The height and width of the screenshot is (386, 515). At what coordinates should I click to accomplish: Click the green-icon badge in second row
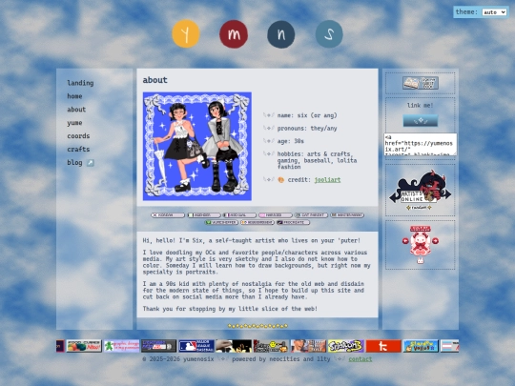221,222
